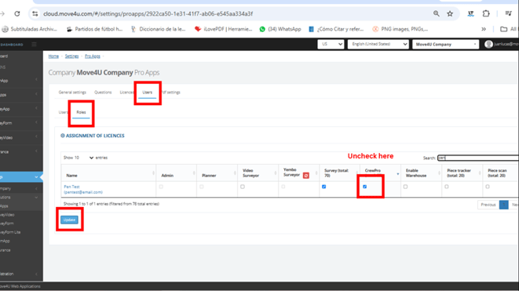Switch to the Questions tab
This screenshot has width=519, height=291.
click(103, 93)
